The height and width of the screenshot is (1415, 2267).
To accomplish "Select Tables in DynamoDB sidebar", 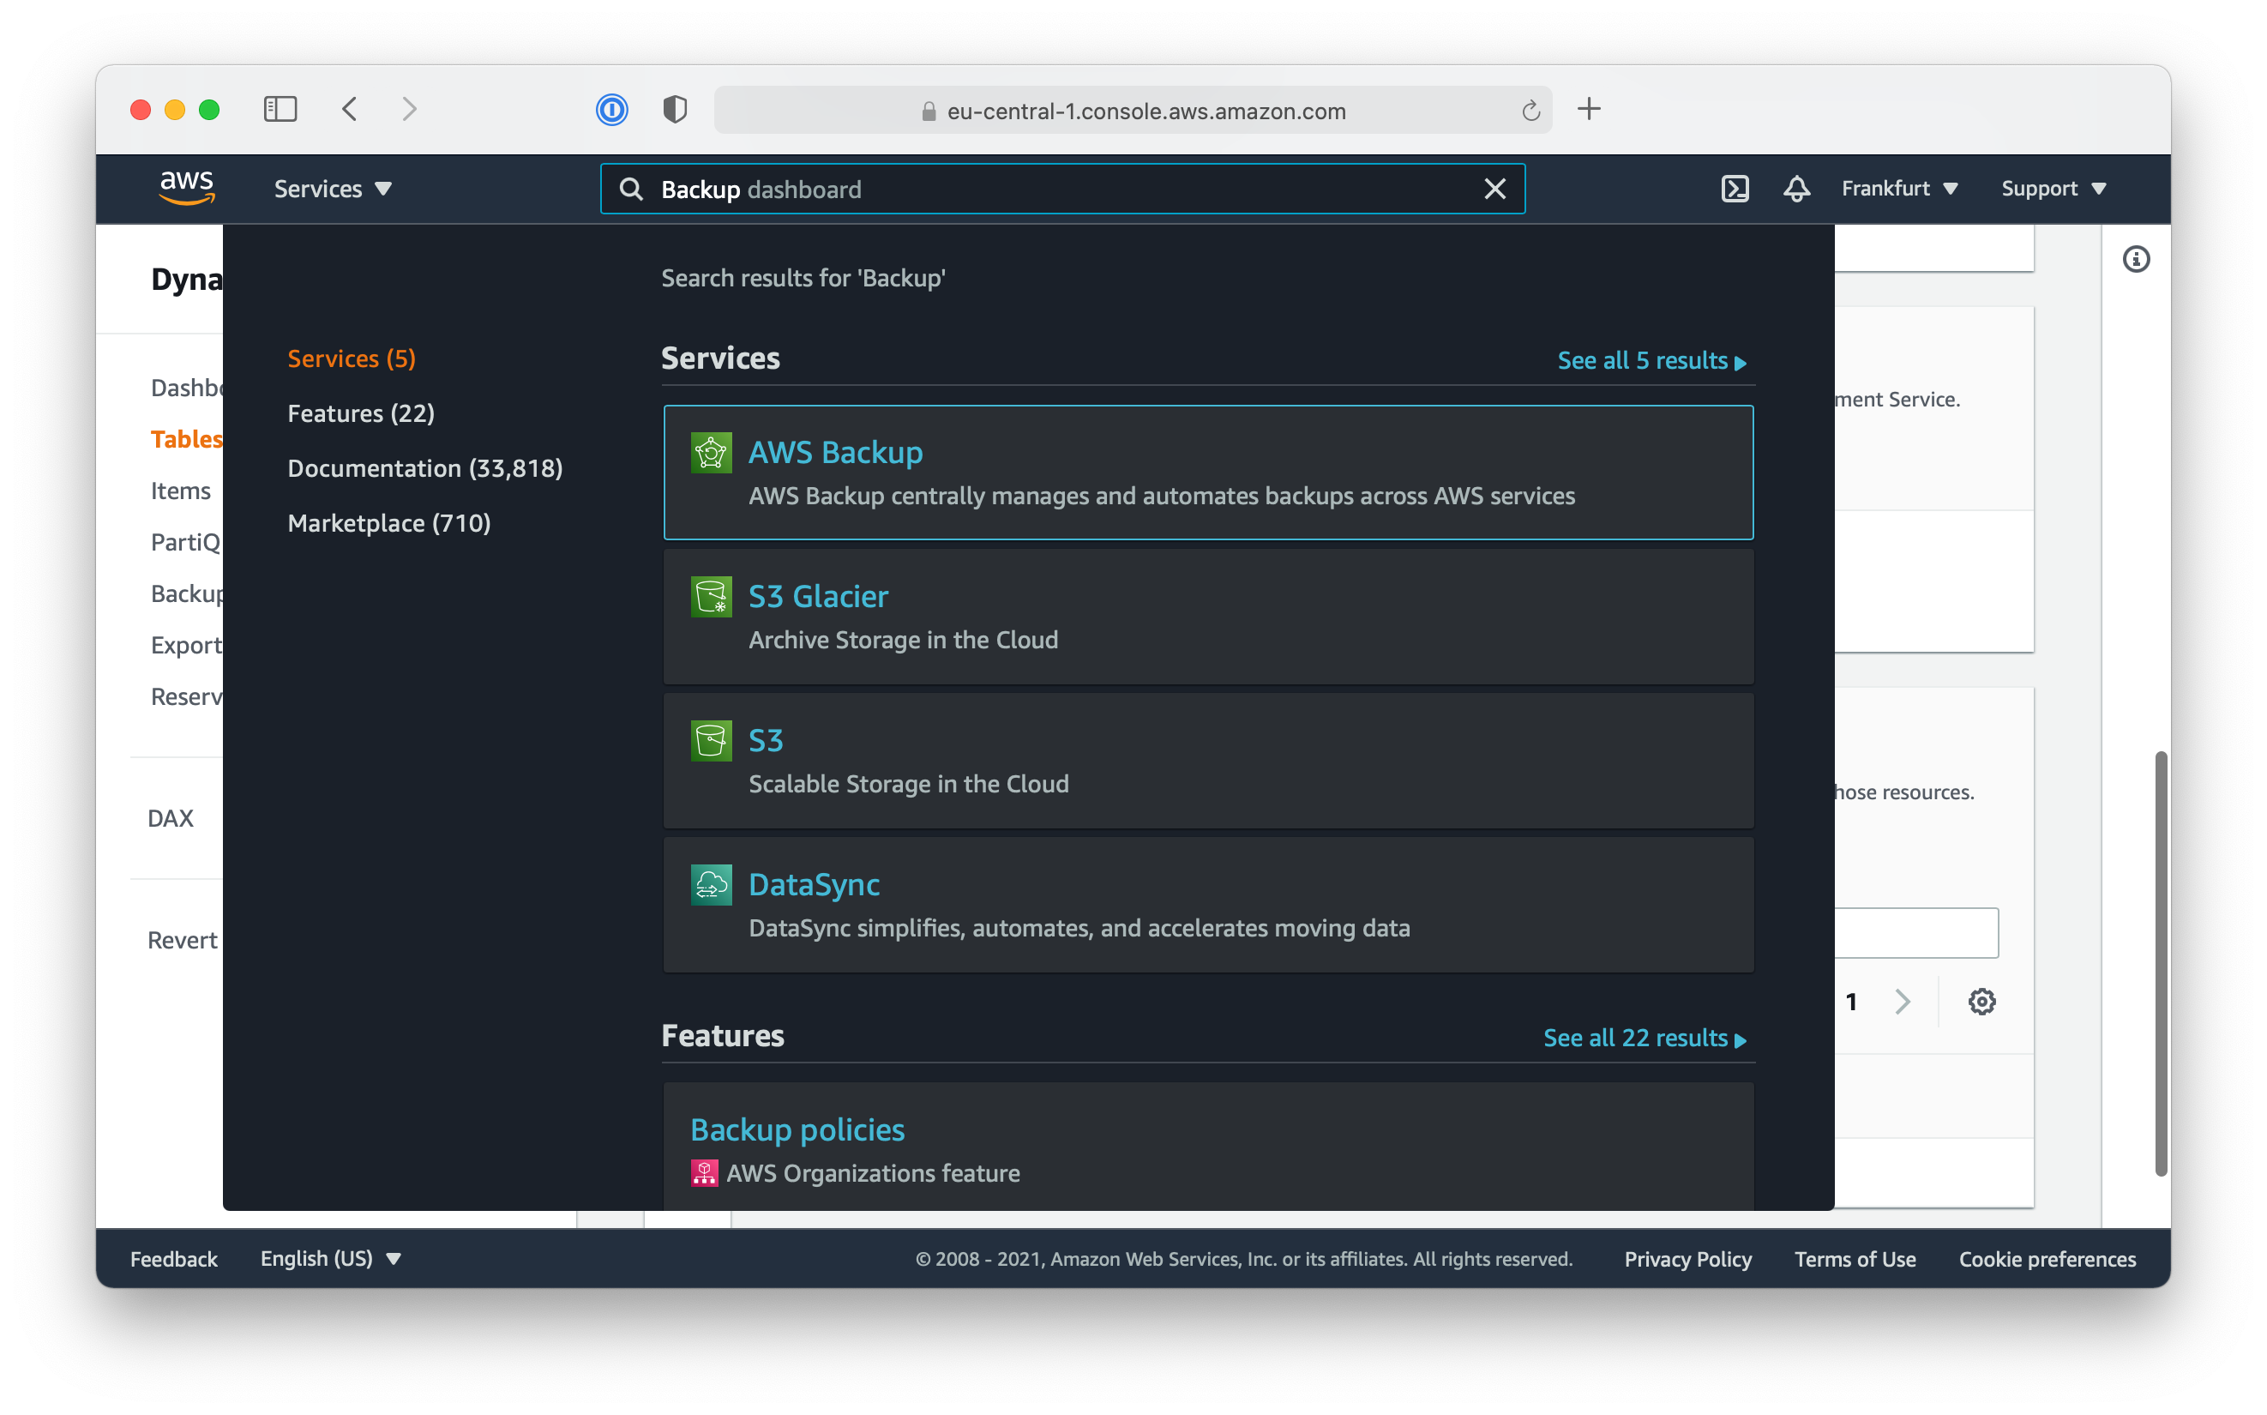I will coord(186,439).
